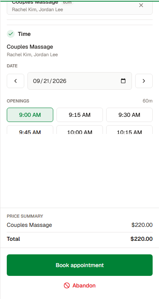Click the green Time step checkmark
The image size is (159, 299).
[11, 34]
